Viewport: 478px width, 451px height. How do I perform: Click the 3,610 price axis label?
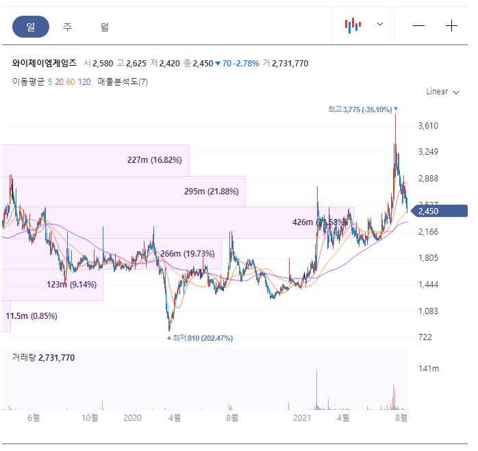[x=428, y=126]
